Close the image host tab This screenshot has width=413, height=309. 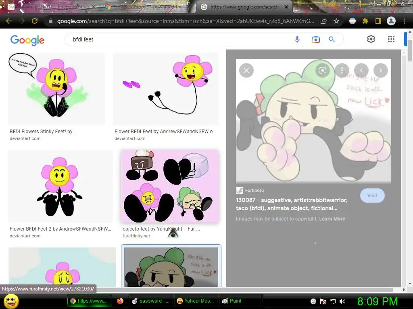(94, 7)
